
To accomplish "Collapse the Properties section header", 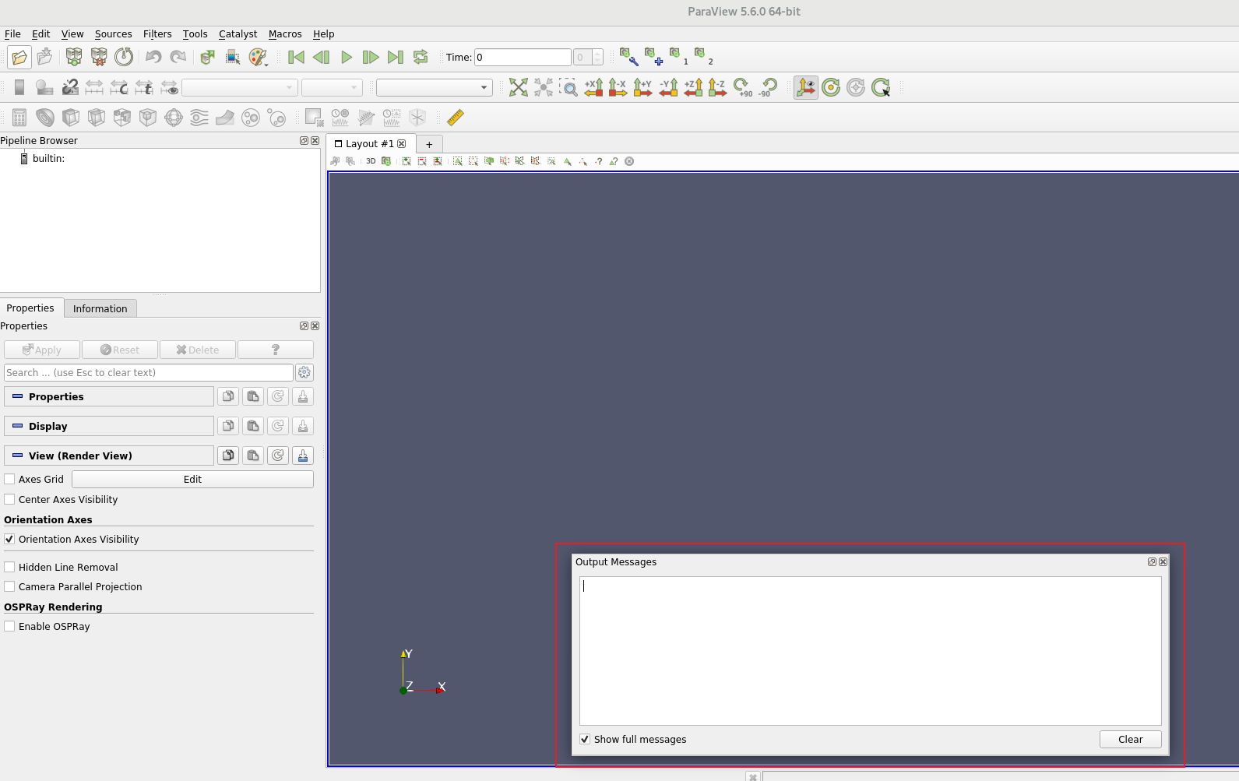I will coord(109,396).
